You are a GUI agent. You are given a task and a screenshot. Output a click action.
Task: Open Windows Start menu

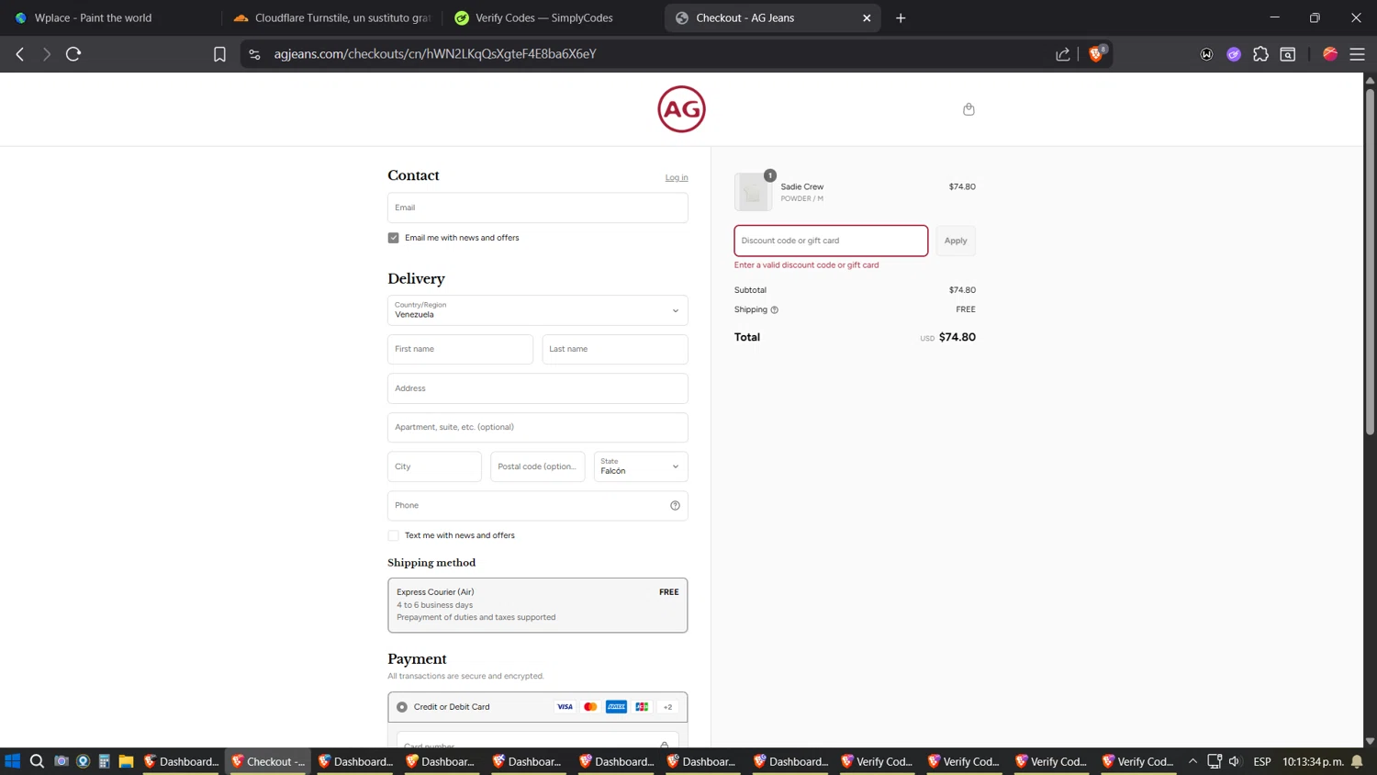pyautogui.click(x=13, y=761)
